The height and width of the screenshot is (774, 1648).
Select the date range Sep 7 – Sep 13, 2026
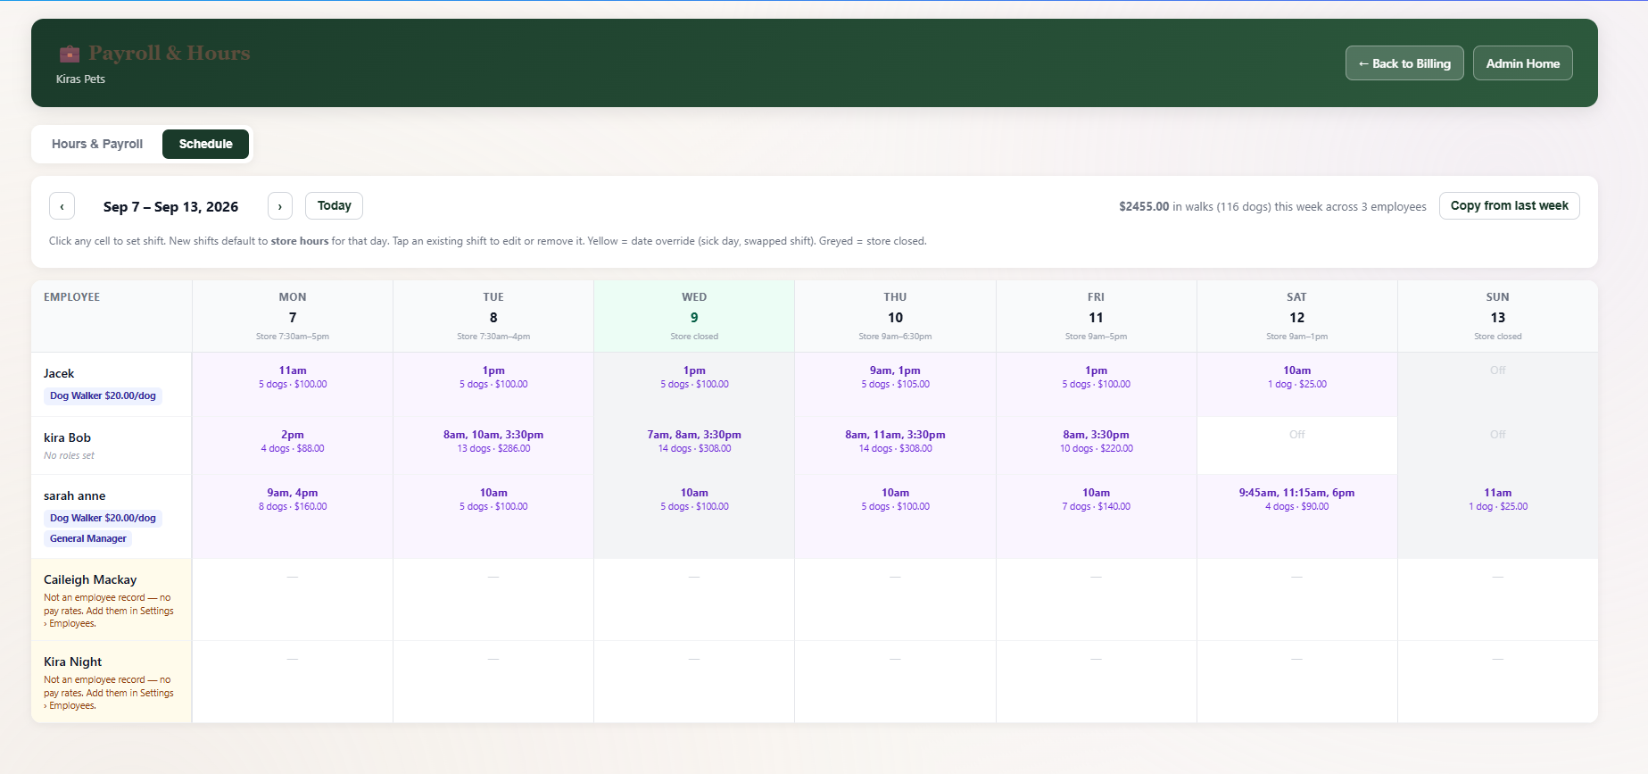point(170,207)
